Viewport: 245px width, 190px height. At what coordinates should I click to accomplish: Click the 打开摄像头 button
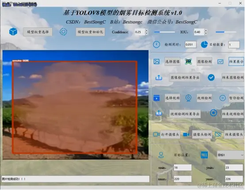click(x=170, y=134)
